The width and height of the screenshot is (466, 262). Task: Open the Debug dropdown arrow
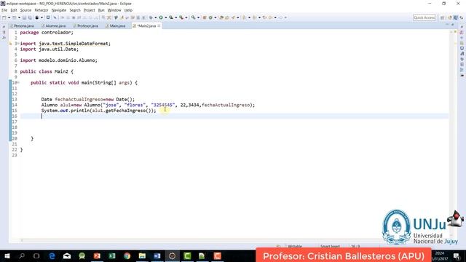click(155, 17)
